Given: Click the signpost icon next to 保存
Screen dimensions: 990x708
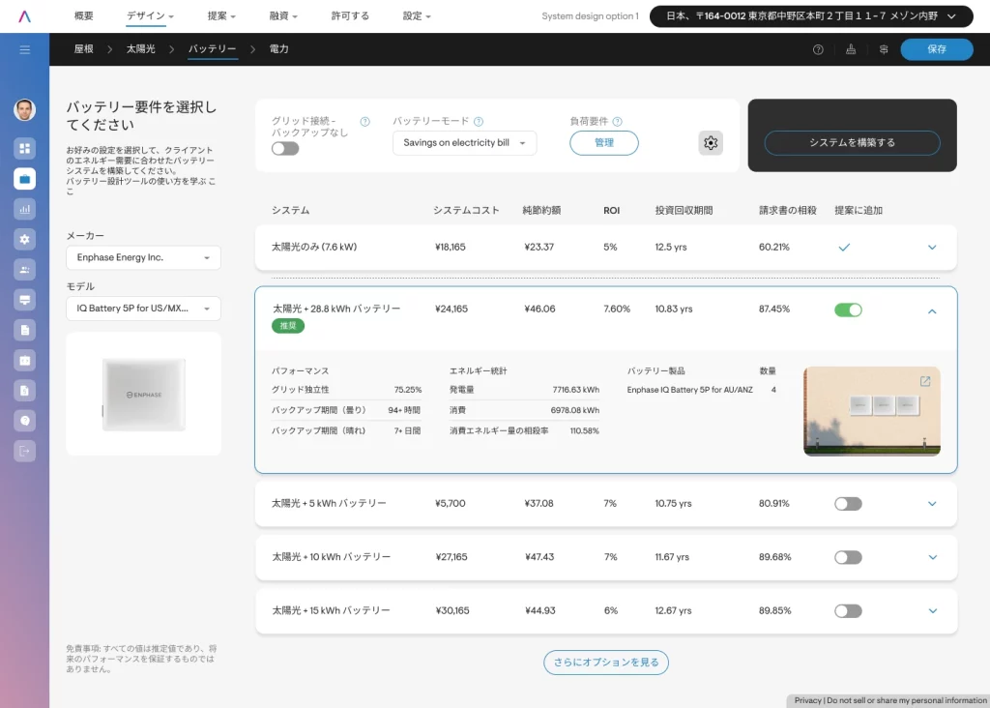Looking at the screenshot, I should pyautogui.click(x=883, y=49).
